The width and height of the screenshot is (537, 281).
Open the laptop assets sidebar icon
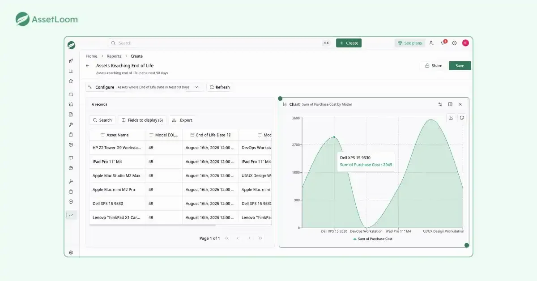pyautogui.click(x=71, y=94)
